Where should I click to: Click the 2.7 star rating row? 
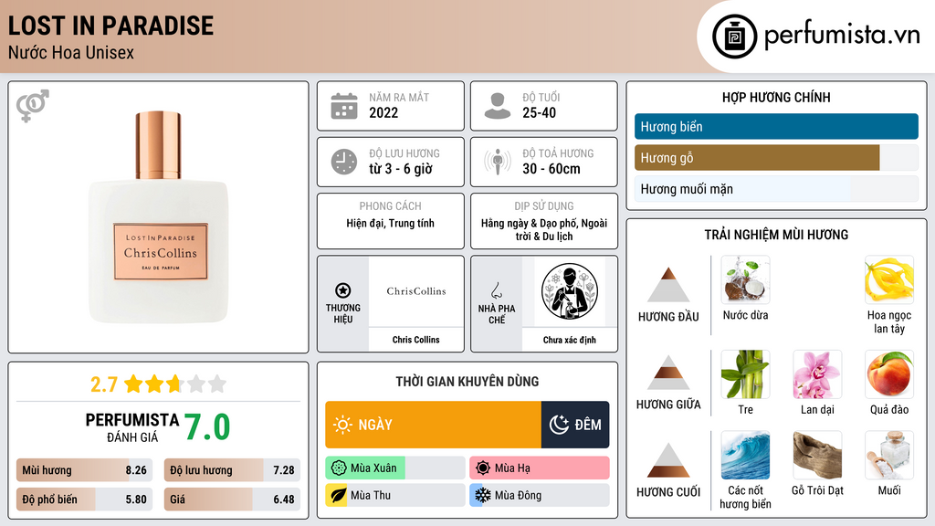[159, 384]
